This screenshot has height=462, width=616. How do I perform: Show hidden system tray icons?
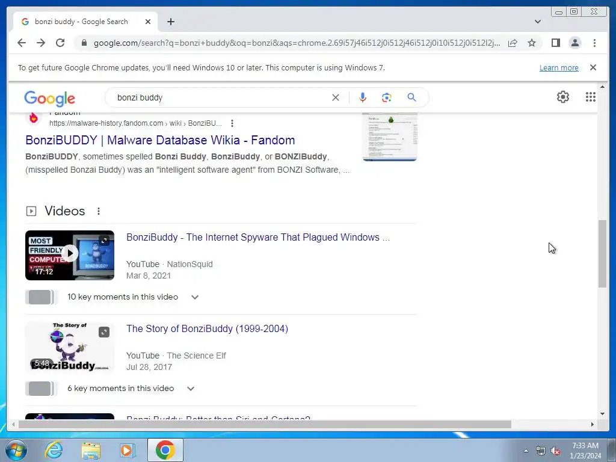[x=526, y=451]
